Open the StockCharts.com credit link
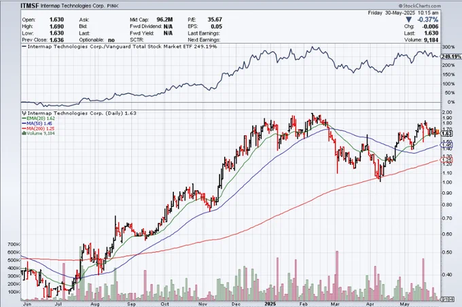This screenshot has height=307, width=462. point(420,5)
